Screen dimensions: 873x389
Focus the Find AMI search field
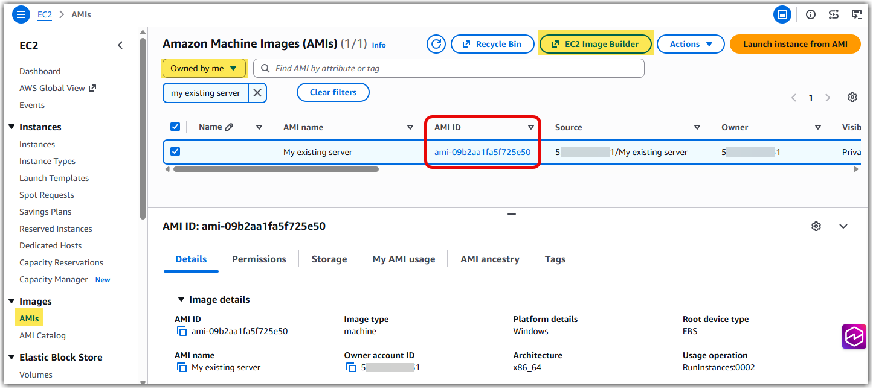tap(449, 68)
